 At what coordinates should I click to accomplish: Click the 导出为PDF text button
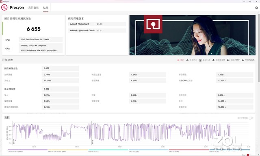tap(235, 60)
